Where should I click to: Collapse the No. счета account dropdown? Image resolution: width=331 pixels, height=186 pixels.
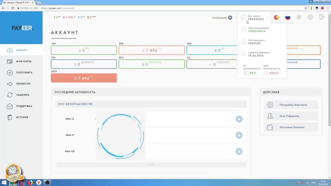266,18
